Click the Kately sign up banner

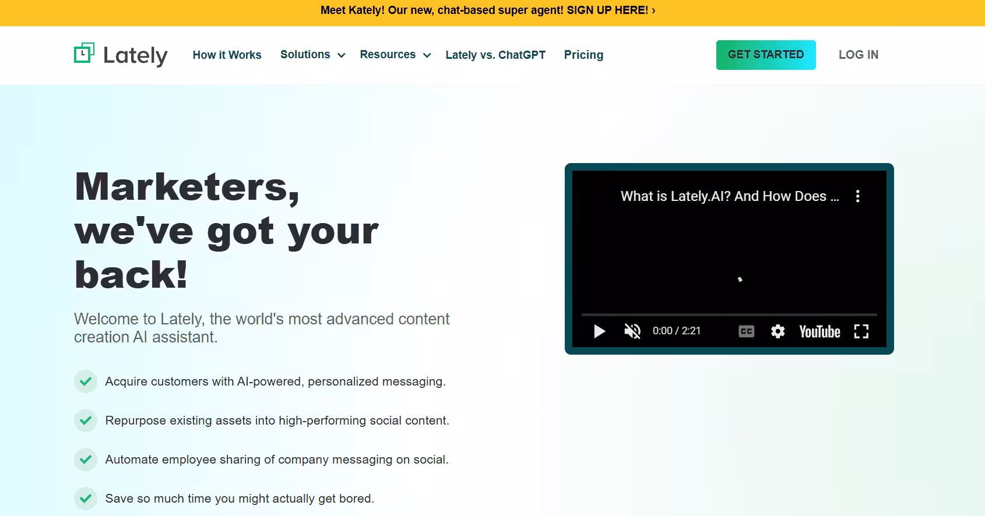click(x=488, y=10)
